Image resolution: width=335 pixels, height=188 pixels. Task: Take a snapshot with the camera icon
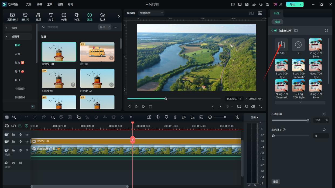[246, 107]
